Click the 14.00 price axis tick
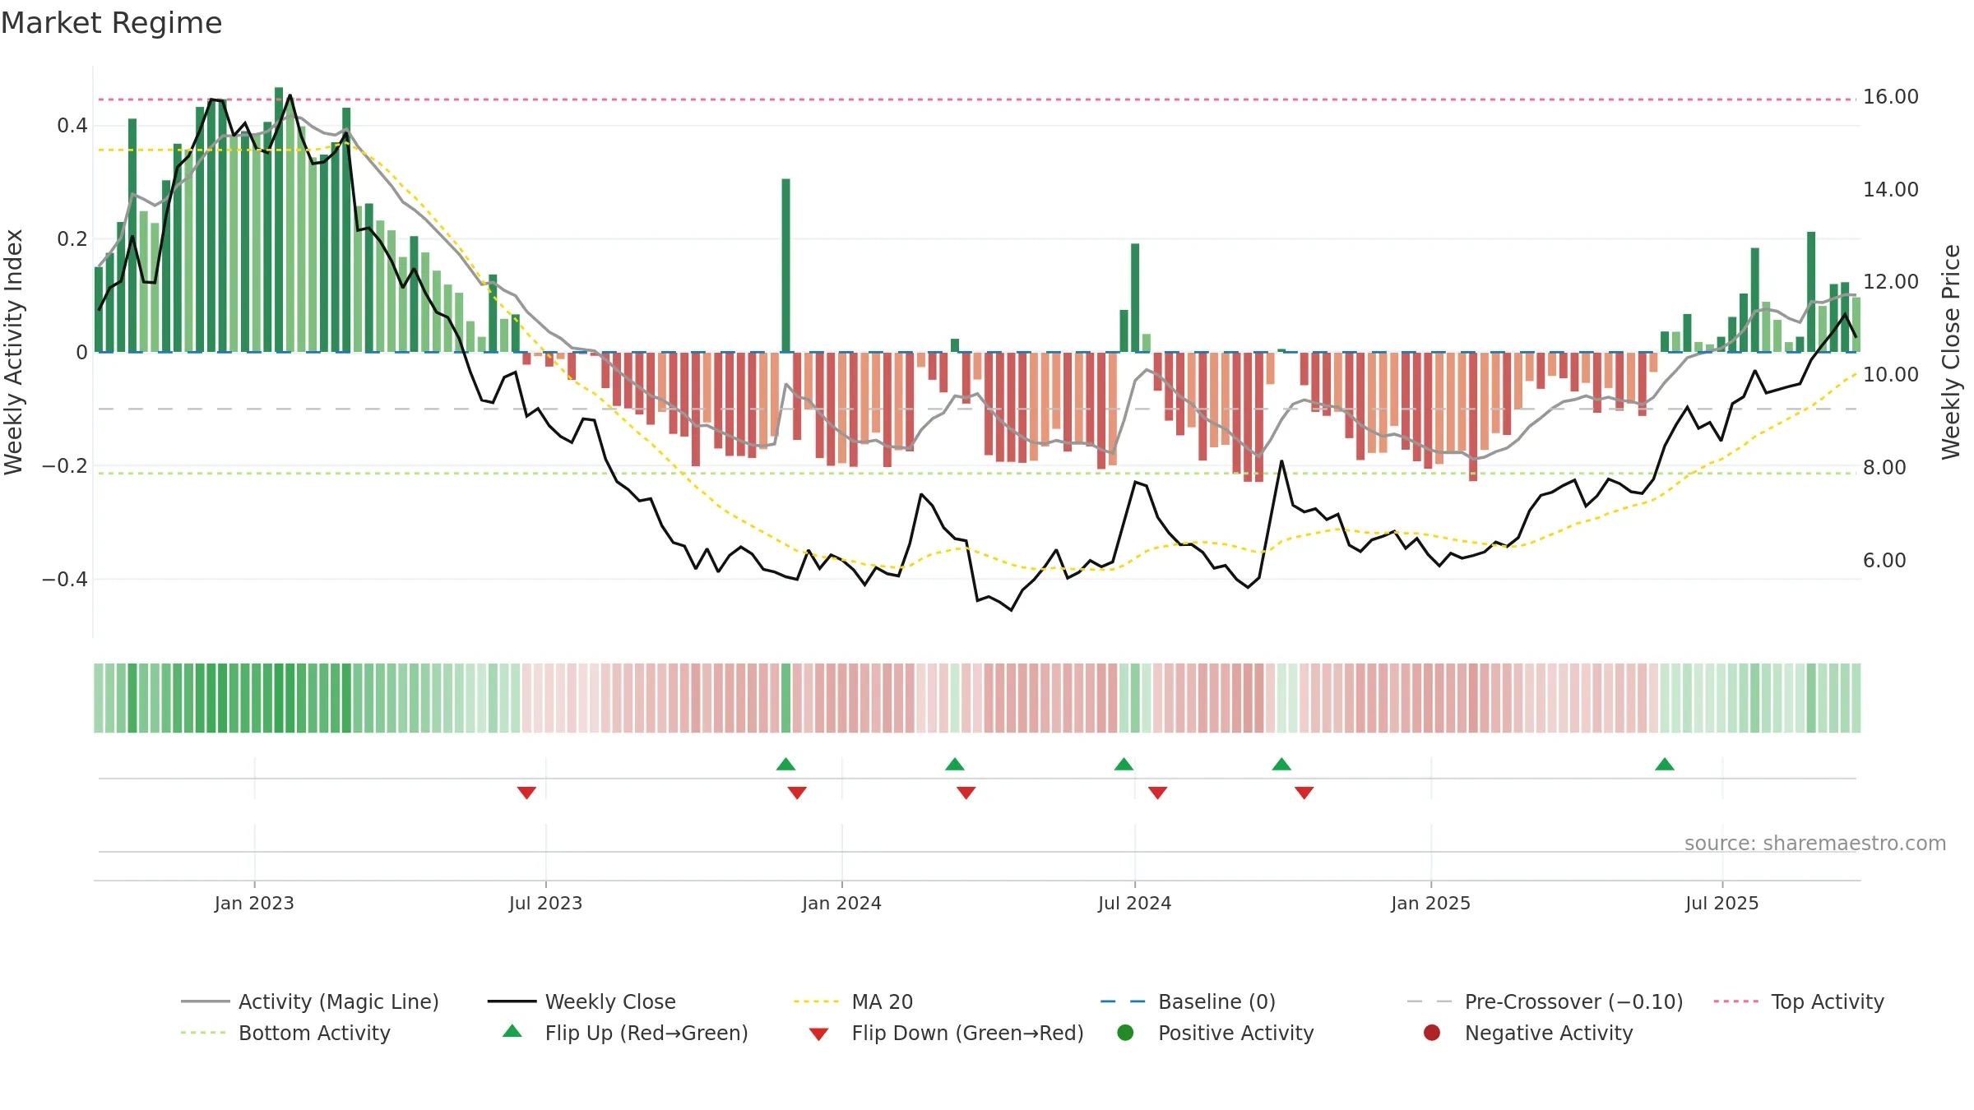 [x=1890, y=190]
